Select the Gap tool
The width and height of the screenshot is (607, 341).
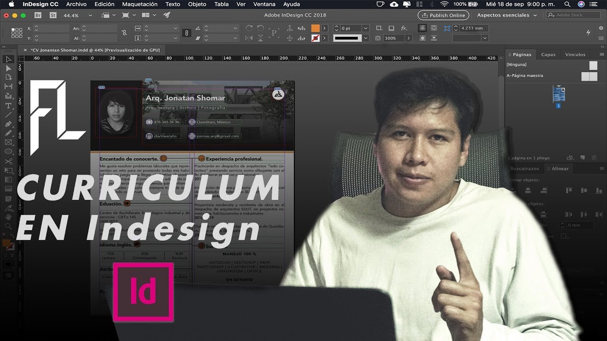click(x=9, y=87)
